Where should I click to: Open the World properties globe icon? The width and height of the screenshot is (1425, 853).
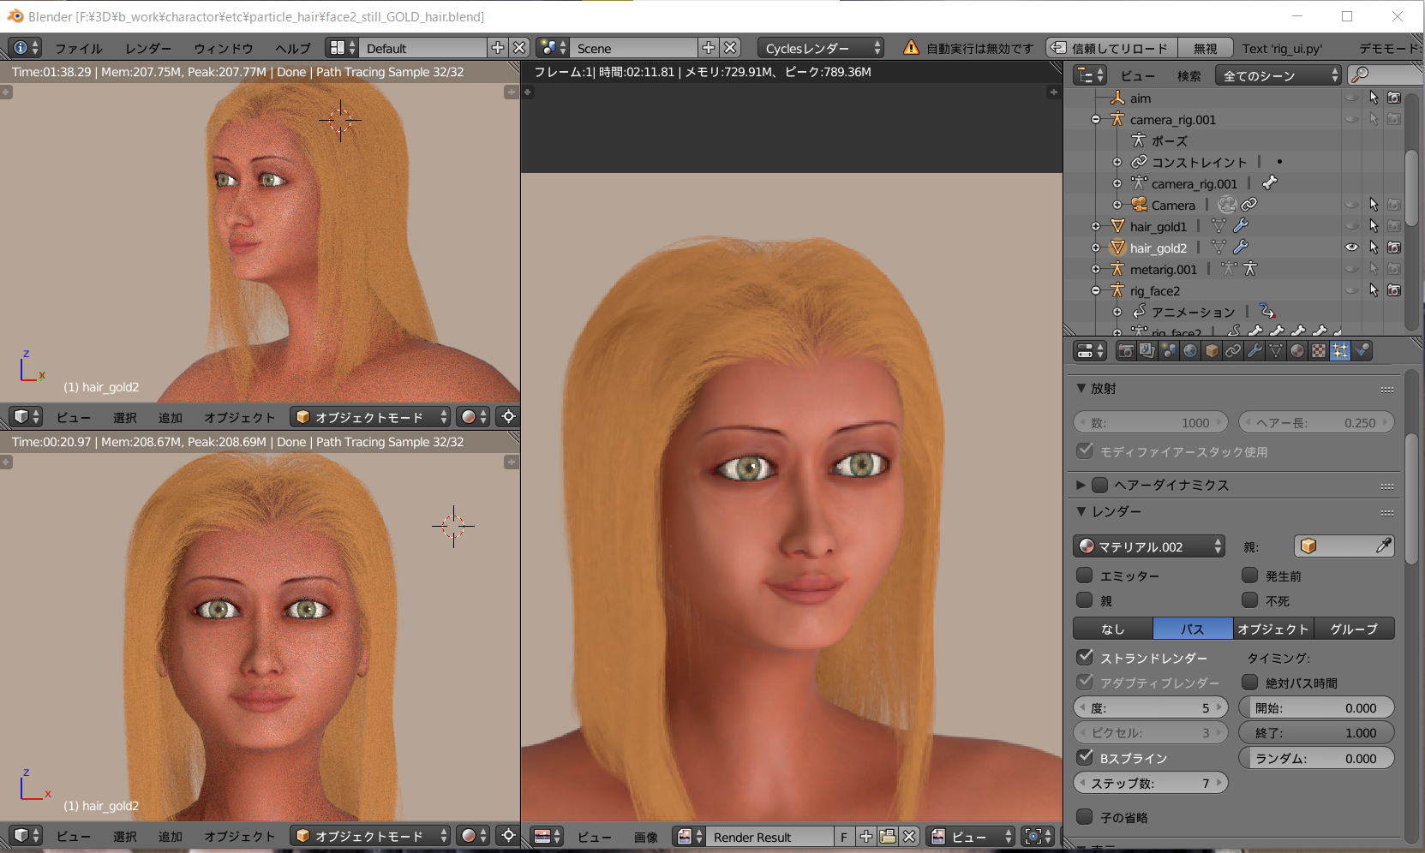[1190, 350]
